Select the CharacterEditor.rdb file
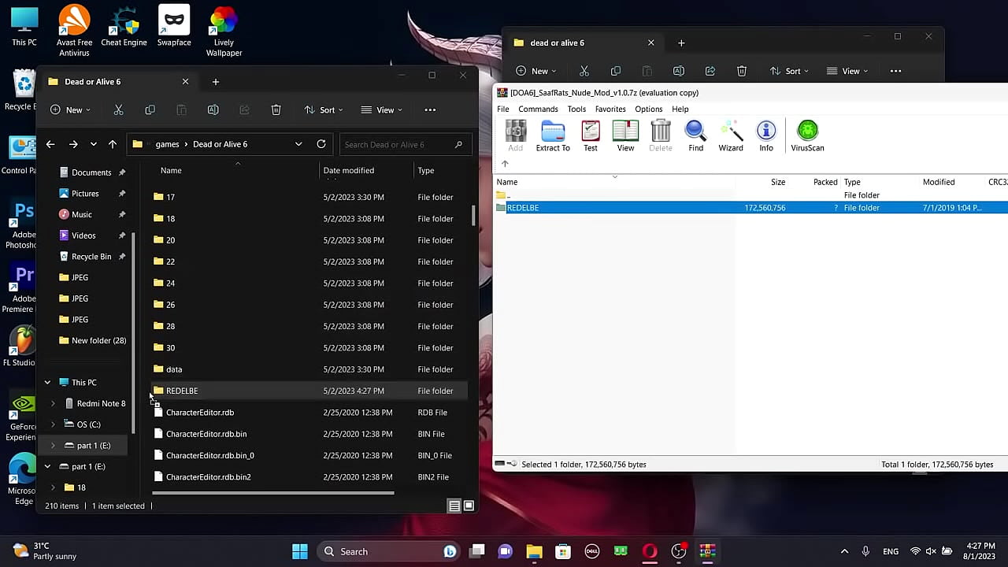Screen dimensions: 1008x567 (200, 413)
